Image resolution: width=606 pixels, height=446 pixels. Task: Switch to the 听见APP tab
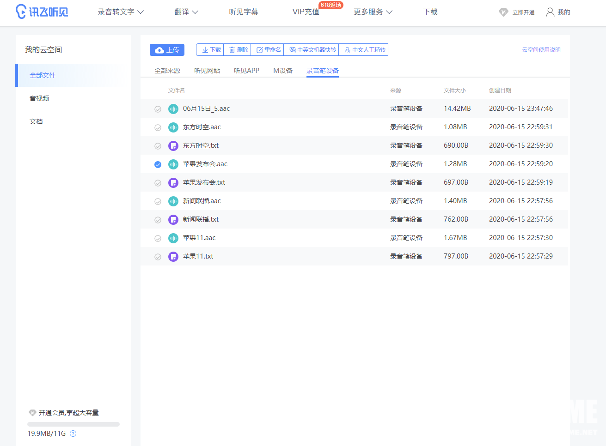click(246, 71)
